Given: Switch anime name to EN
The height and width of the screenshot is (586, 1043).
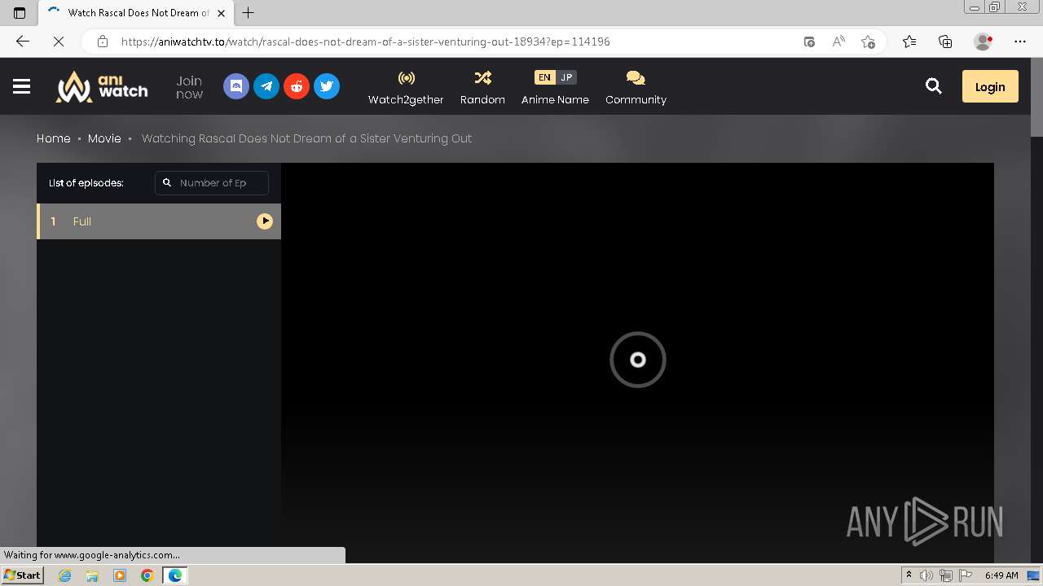Looking at the screenshot, I should pos(544,77).
